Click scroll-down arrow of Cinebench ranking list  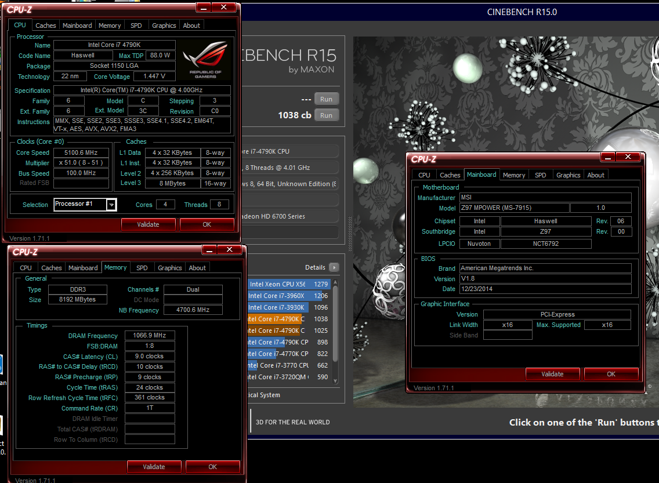point(335,381)
